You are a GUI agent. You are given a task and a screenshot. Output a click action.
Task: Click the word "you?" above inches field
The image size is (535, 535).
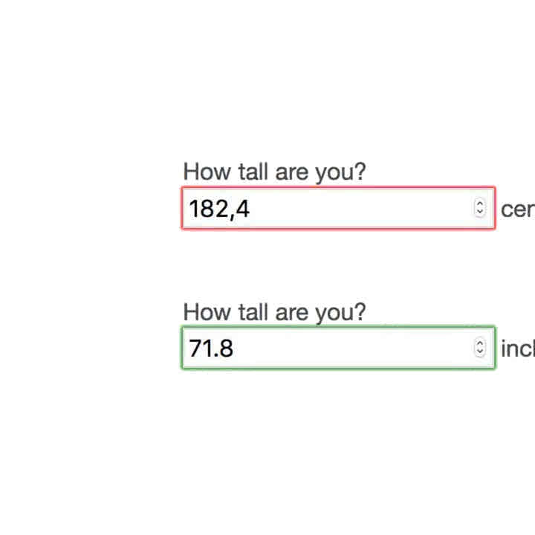pyautogui.click(x=340, y=314)
